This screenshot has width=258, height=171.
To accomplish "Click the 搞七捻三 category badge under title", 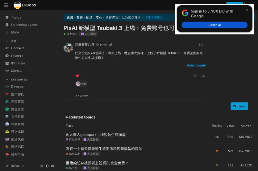I will (71, 34).
